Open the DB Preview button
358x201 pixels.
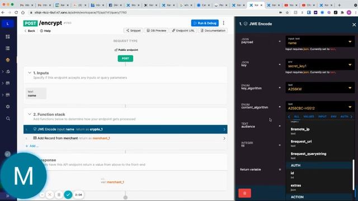(x=157, y=31)
